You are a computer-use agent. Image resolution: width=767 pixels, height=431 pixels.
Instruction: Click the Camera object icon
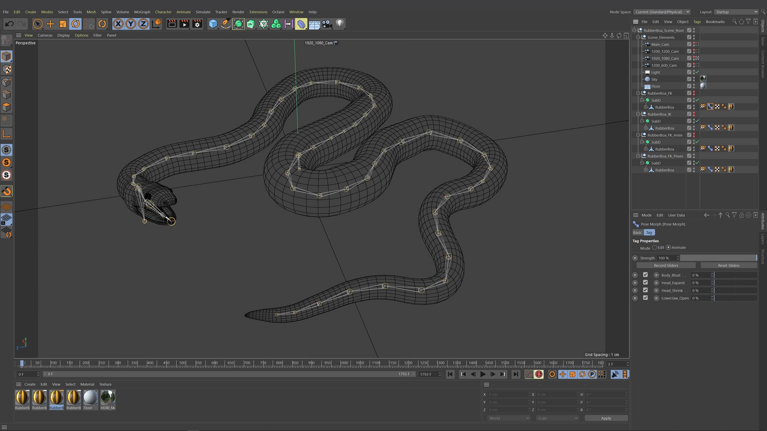pos(327,24)
